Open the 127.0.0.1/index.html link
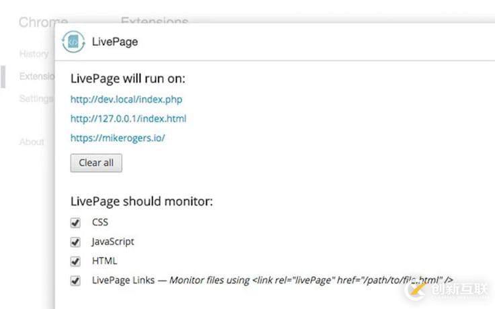 pyautogui.click(x=128, y=119)
